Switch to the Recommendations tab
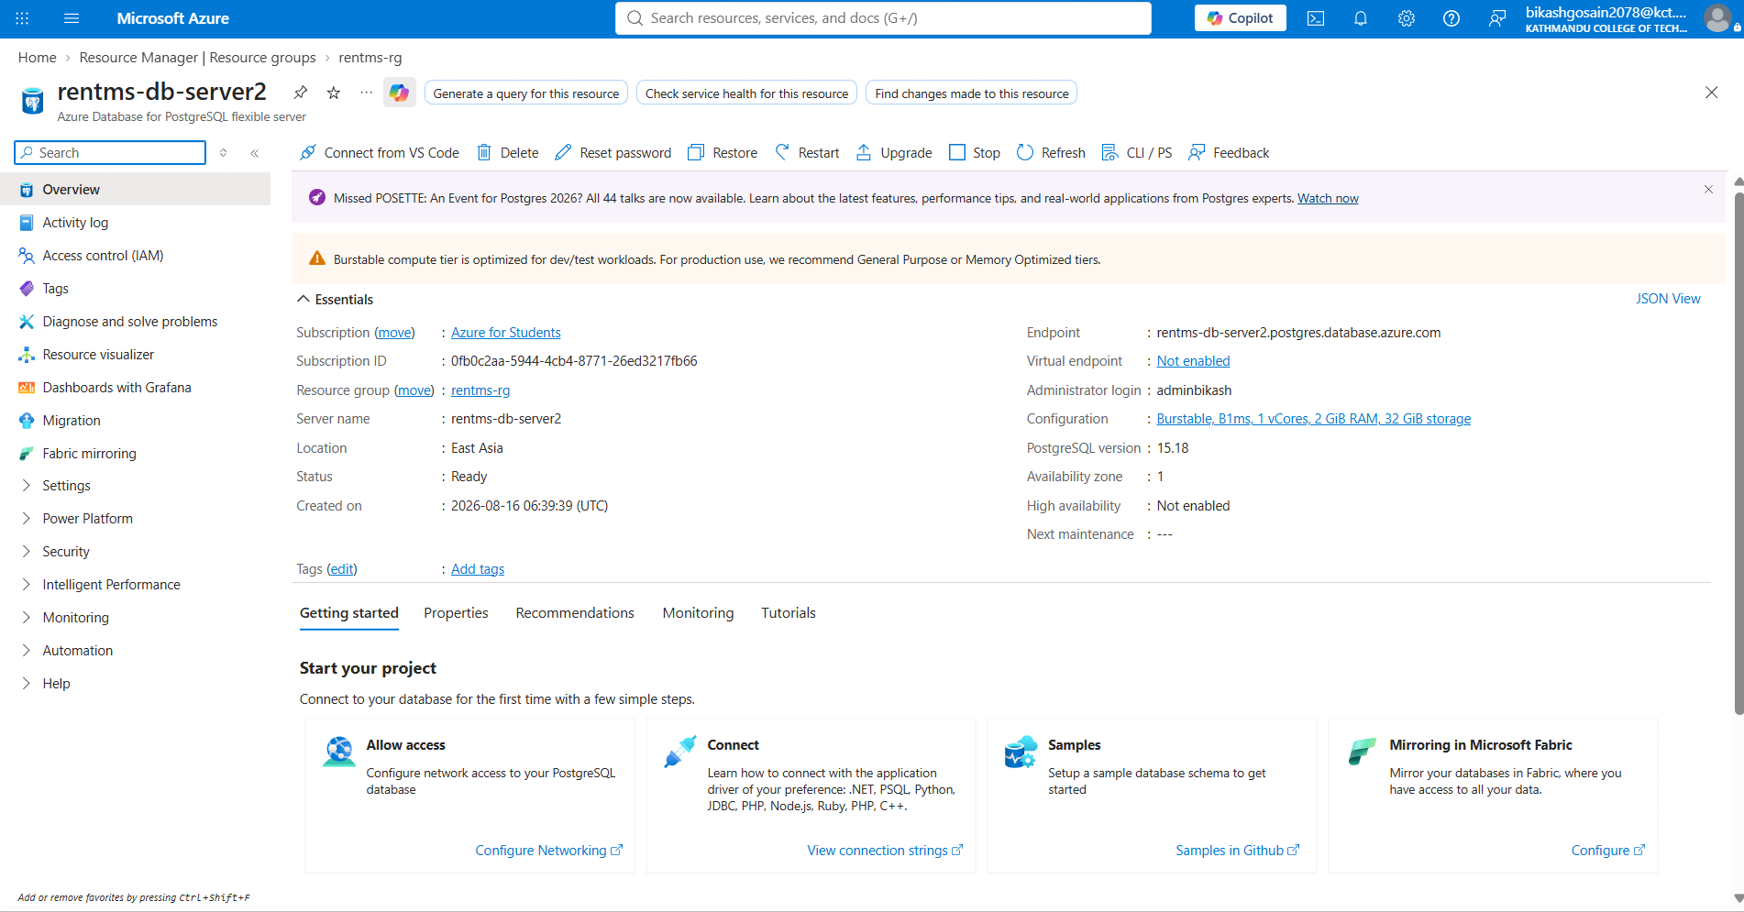The width and height of the screenshot is (1744, 912). pyautogui.click(x=575, y=613)
